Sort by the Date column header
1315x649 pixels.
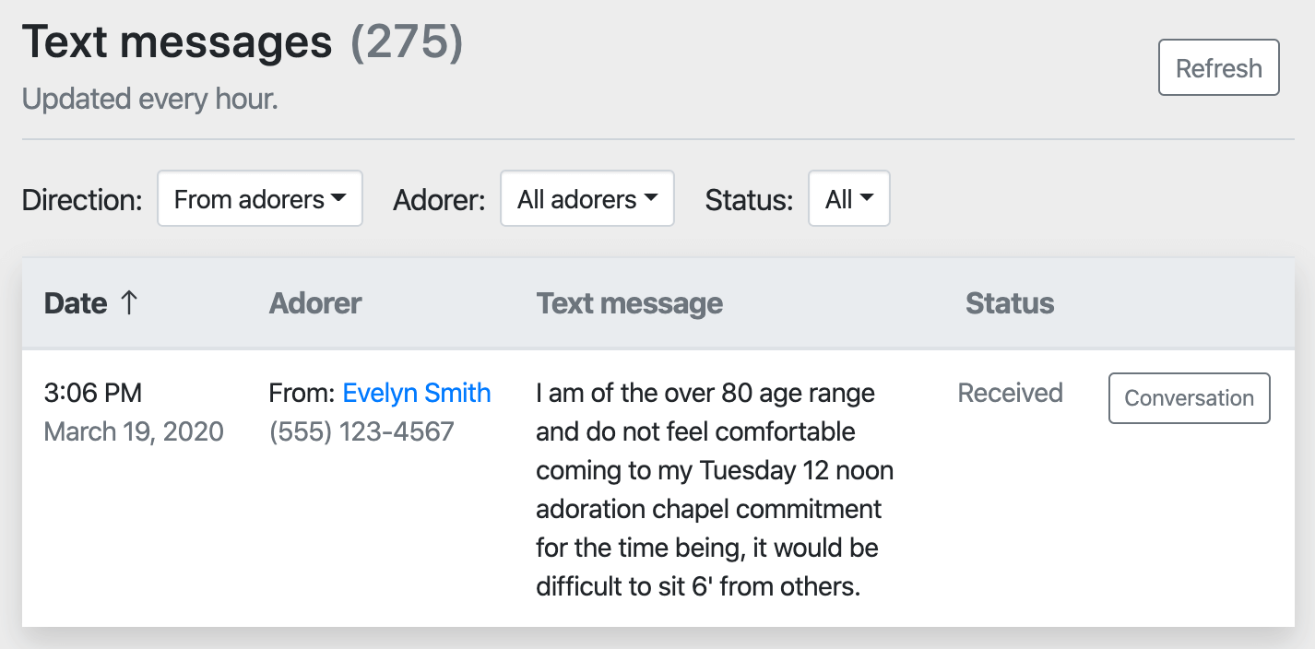pos(76,303)
